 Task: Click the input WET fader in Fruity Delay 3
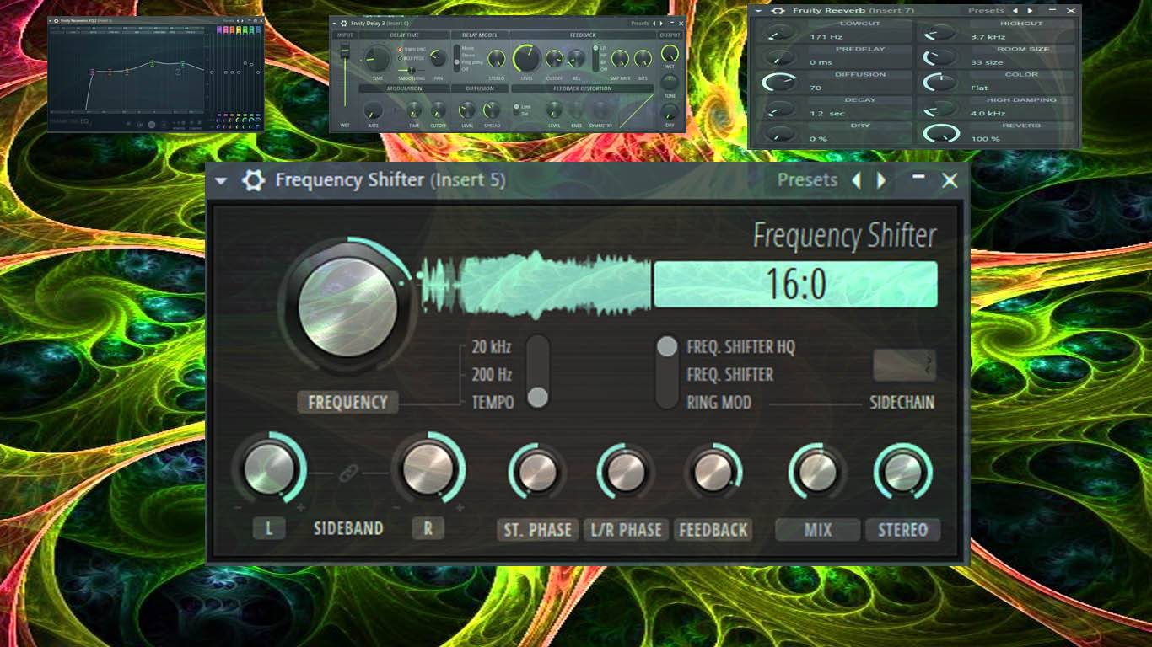(345, 78)
